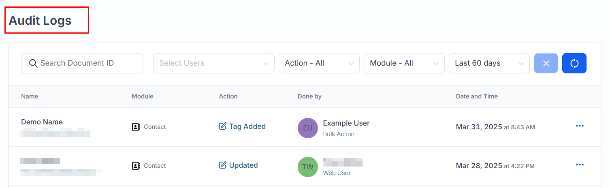The height and width of the screenshot is (188, 610).
Task: Click the Tag Added action
Action: point(247,126)
